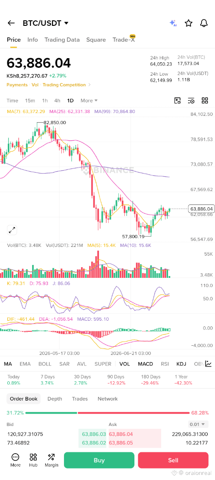Click the KSh8,257,270.67 converted price

[27, 76]
